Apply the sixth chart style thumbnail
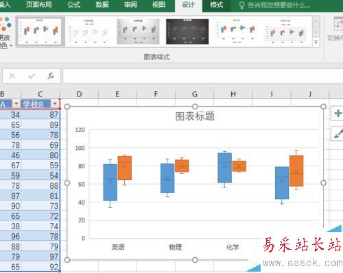The height and width of the screenshot is (273, 343). pos(285,31)
